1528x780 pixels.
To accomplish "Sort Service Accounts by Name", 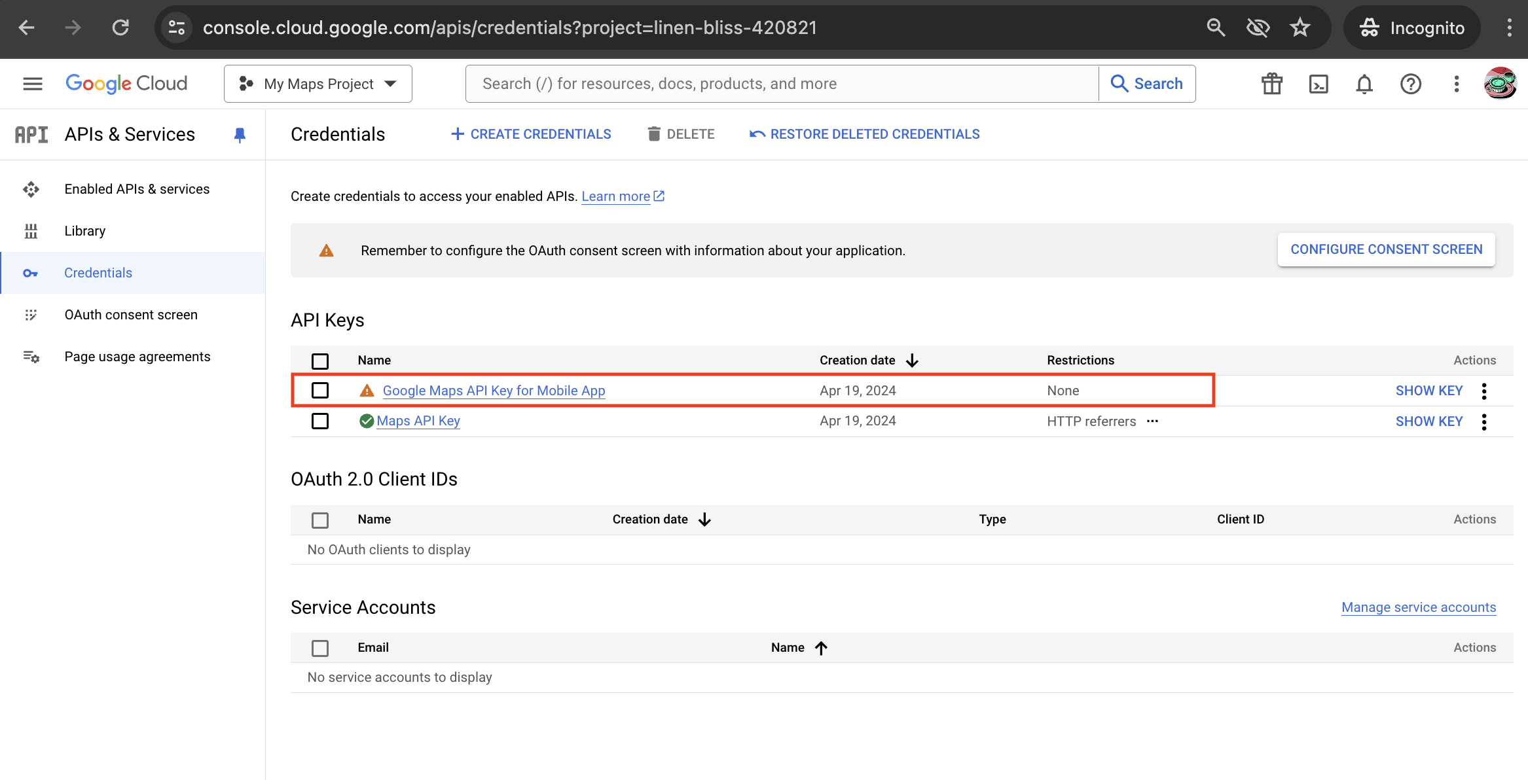I will (799, 648).
